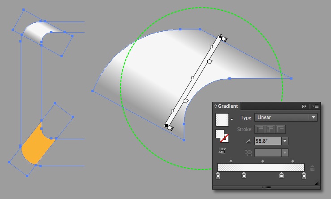331x199 pixels.
Task: Click the Gradient panel tab
Action: (228, 106)
